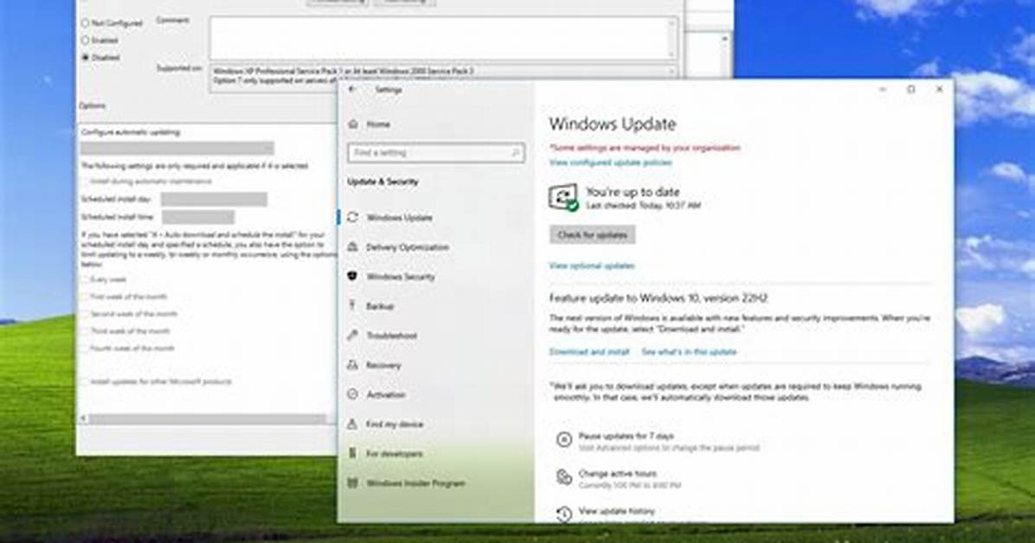Viewport: 1035px width, 543px height.
Task: Go back with the Settings back arrow
Action: pos(352,89)
